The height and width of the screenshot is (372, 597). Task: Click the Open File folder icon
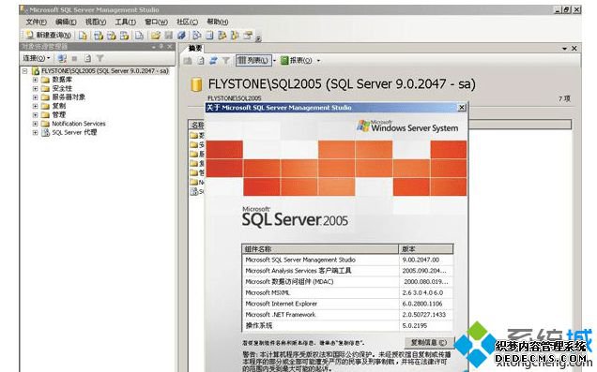[155, 36]
